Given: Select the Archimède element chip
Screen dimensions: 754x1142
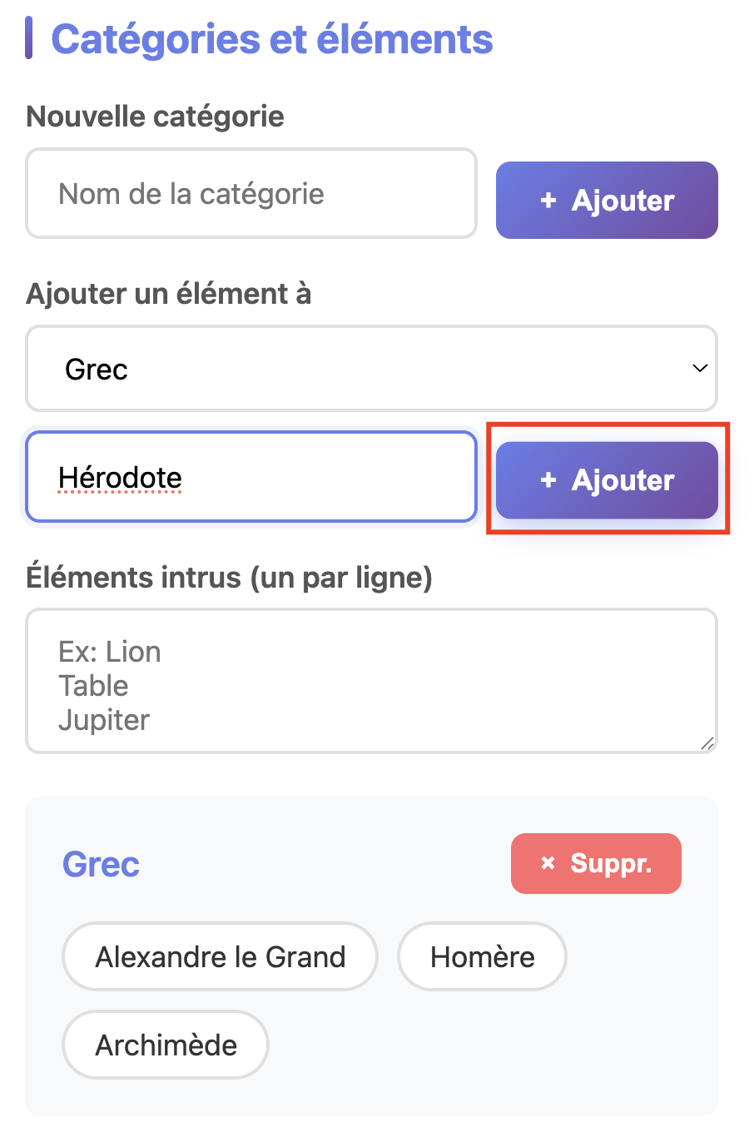Looking at the screenshot, I should click(166, 1045).
